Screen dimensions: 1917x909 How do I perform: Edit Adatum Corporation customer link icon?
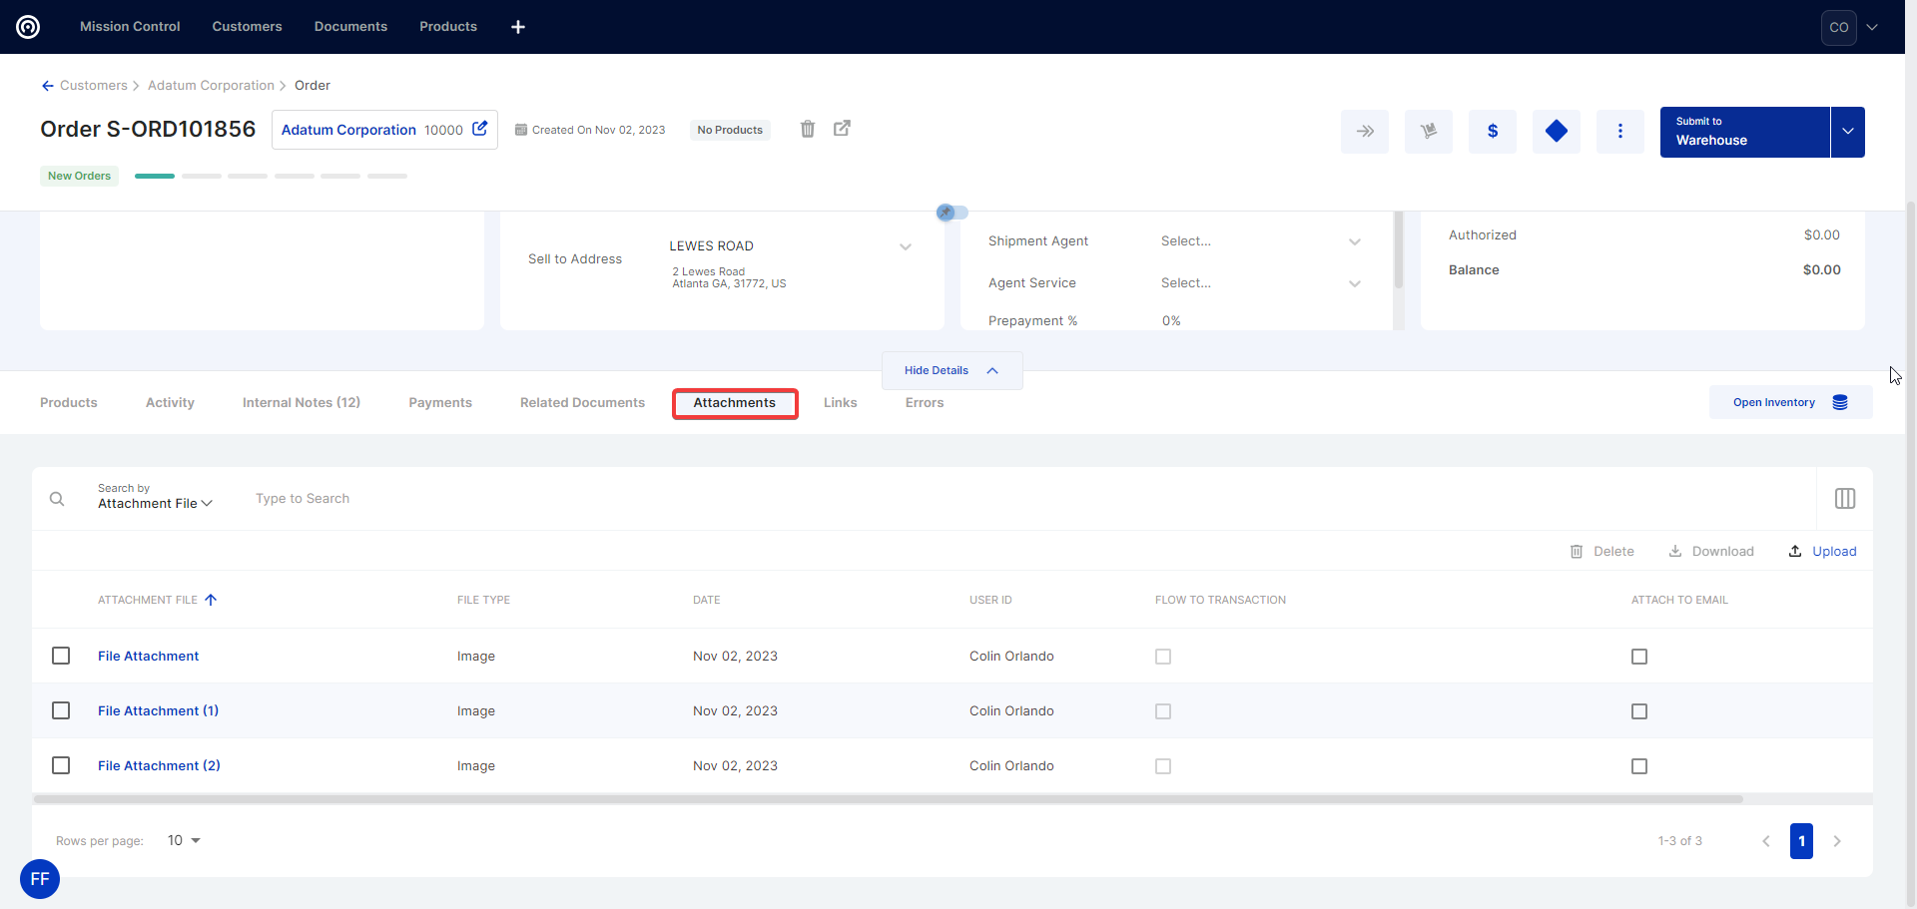480,129
